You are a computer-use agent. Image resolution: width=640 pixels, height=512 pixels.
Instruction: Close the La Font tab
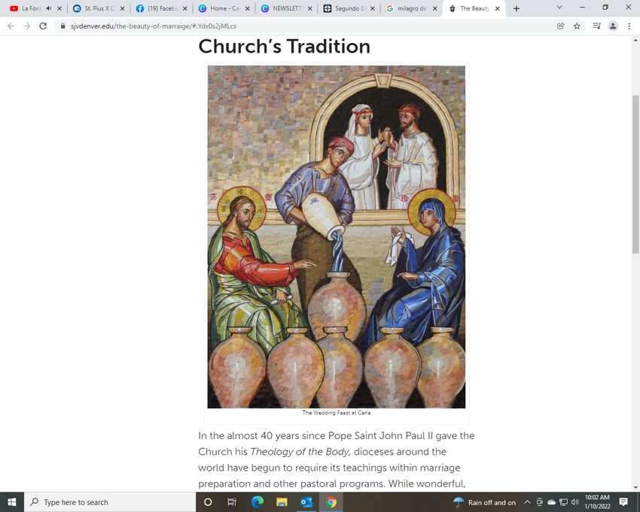[59, 8]
